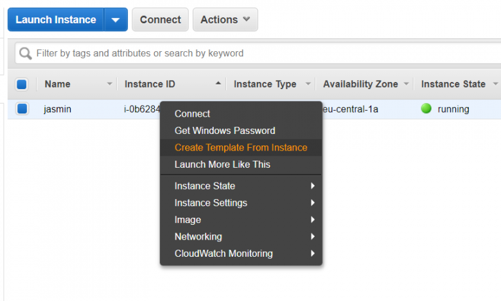Open the Availability Zone column dropdown
This screenshot has height=301, width=501.
[x=405, y=84]
